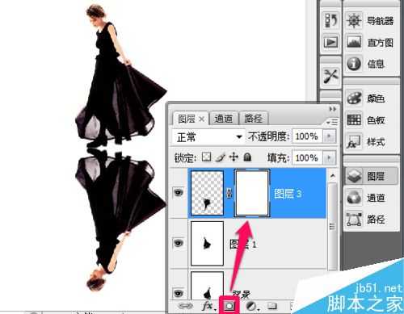Click the layers panel scrollbar up arrow
The image size is (404, 314).
coord(333,176)
